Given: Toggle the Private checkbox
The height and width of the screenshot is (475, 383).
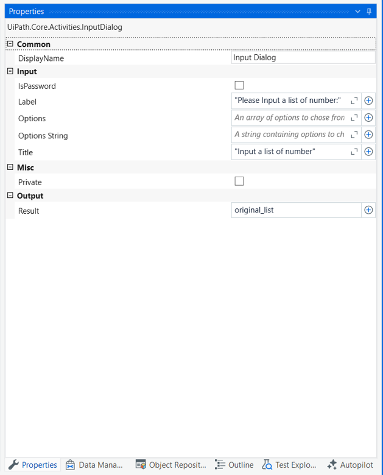Looking at the screenshot, I should click(x=239, y=181).
